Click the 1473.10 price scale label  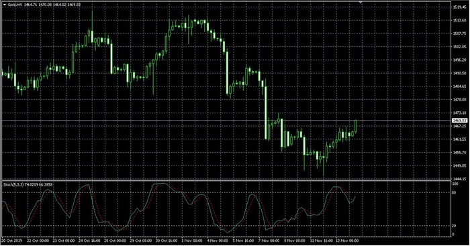click(459, 113)
